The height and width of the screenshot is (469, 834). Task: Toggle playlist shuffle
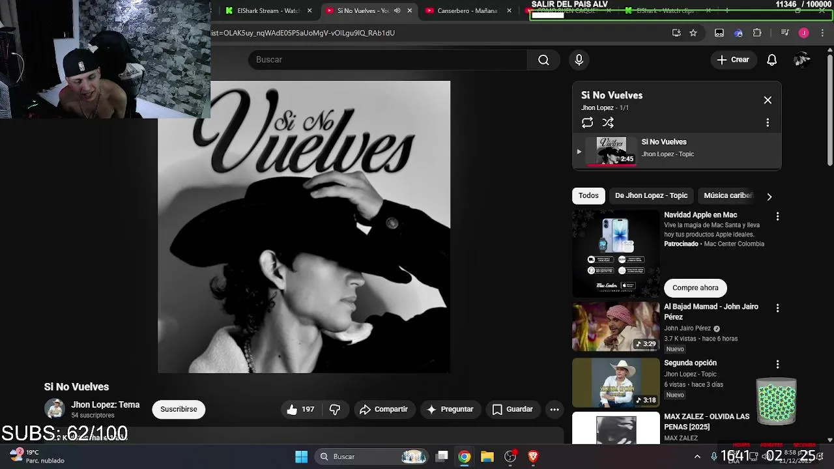pyautogui.click(x=608, y=122)
